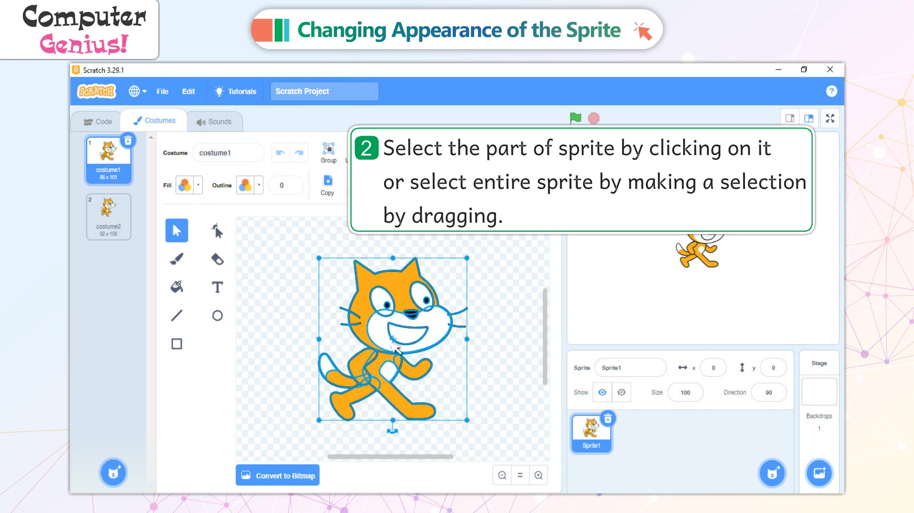Viewport: 914px width, 513px height.
Task: Click the Scratch logo
Action: click(x=97, y=91)
